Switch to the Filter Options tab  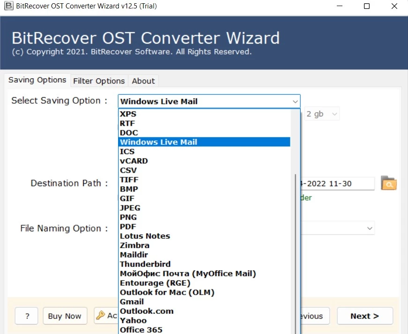click(x=99, y=81)
